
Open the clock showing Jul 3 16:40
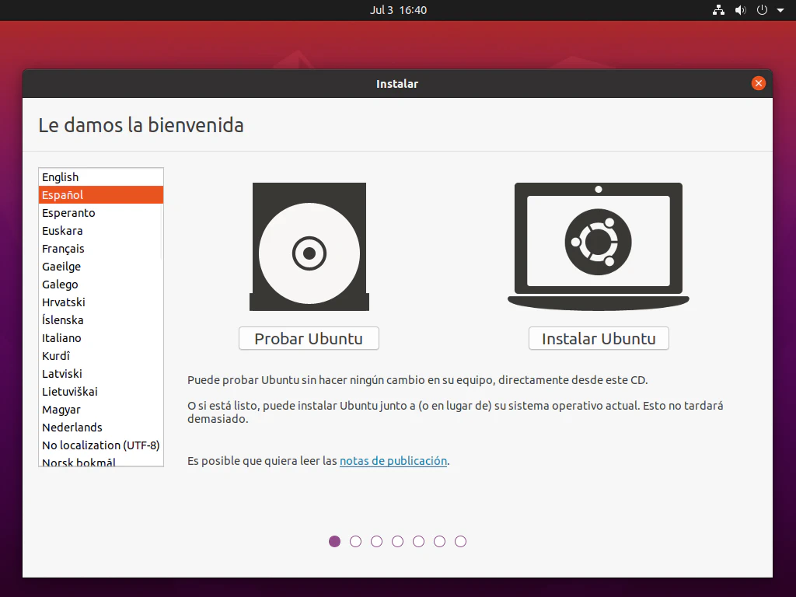398,10
